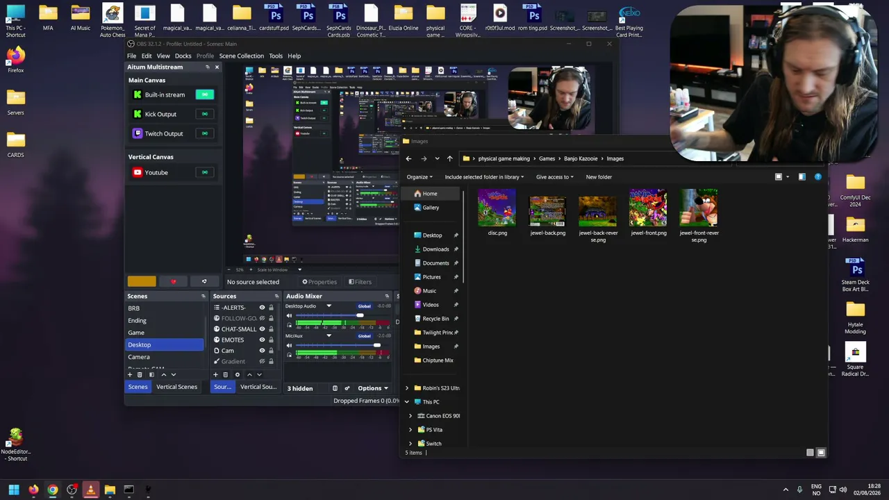Open the Organize dropdown in Explorer

tap(419, 177)
